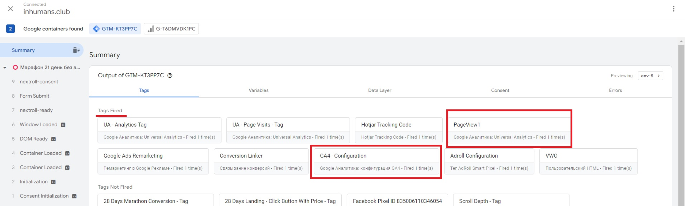
Task: Switch to the Variables tab
Action: pyautogui.click(x=258, y=90)
